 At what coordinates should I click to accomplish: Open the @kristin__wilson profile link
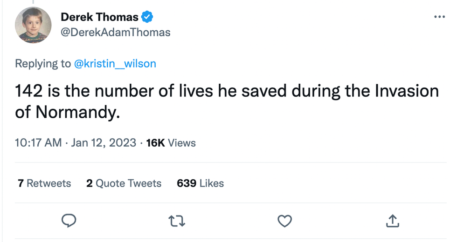click(115, 64)
